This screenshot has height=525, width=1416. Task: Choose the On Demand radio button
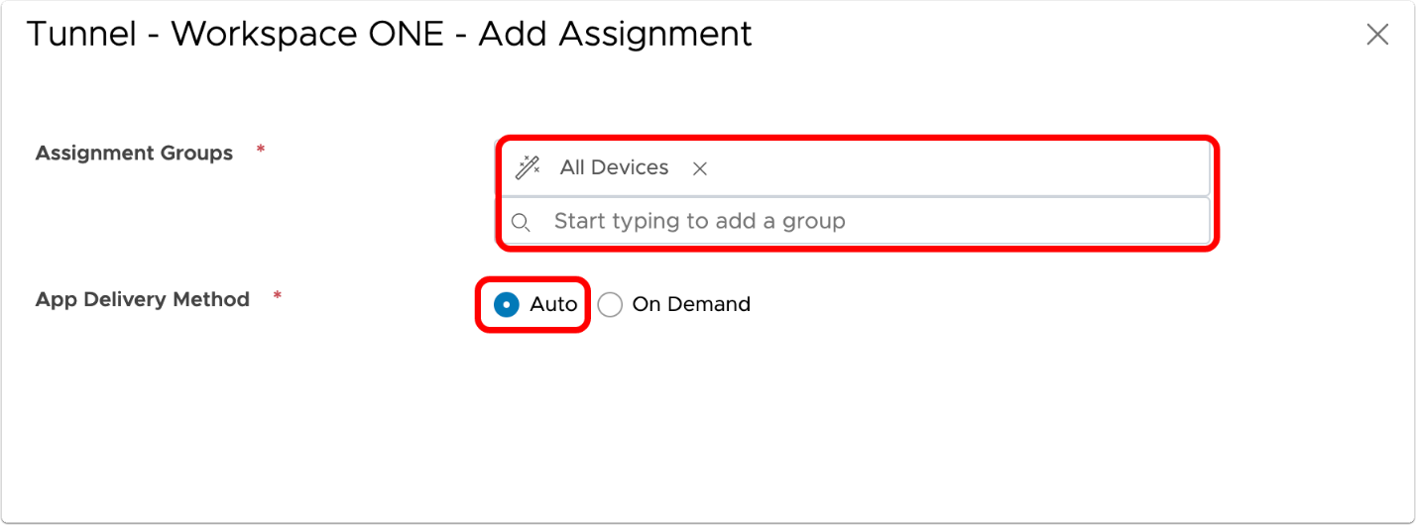coord(610,304)
